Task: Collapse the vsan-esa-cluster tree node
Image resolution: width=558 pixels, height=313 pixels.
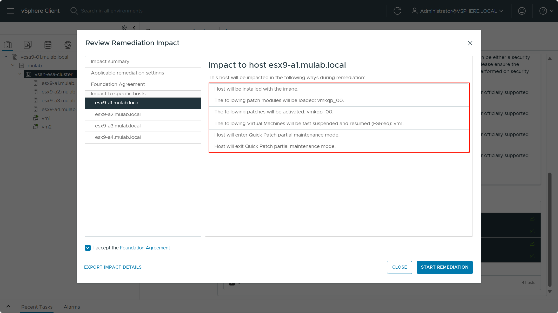Action: point(20,74)
